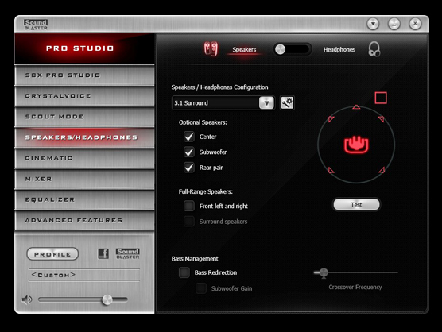
Task: Open speaker setup wrench and gear icon
Action: [287, 102]
